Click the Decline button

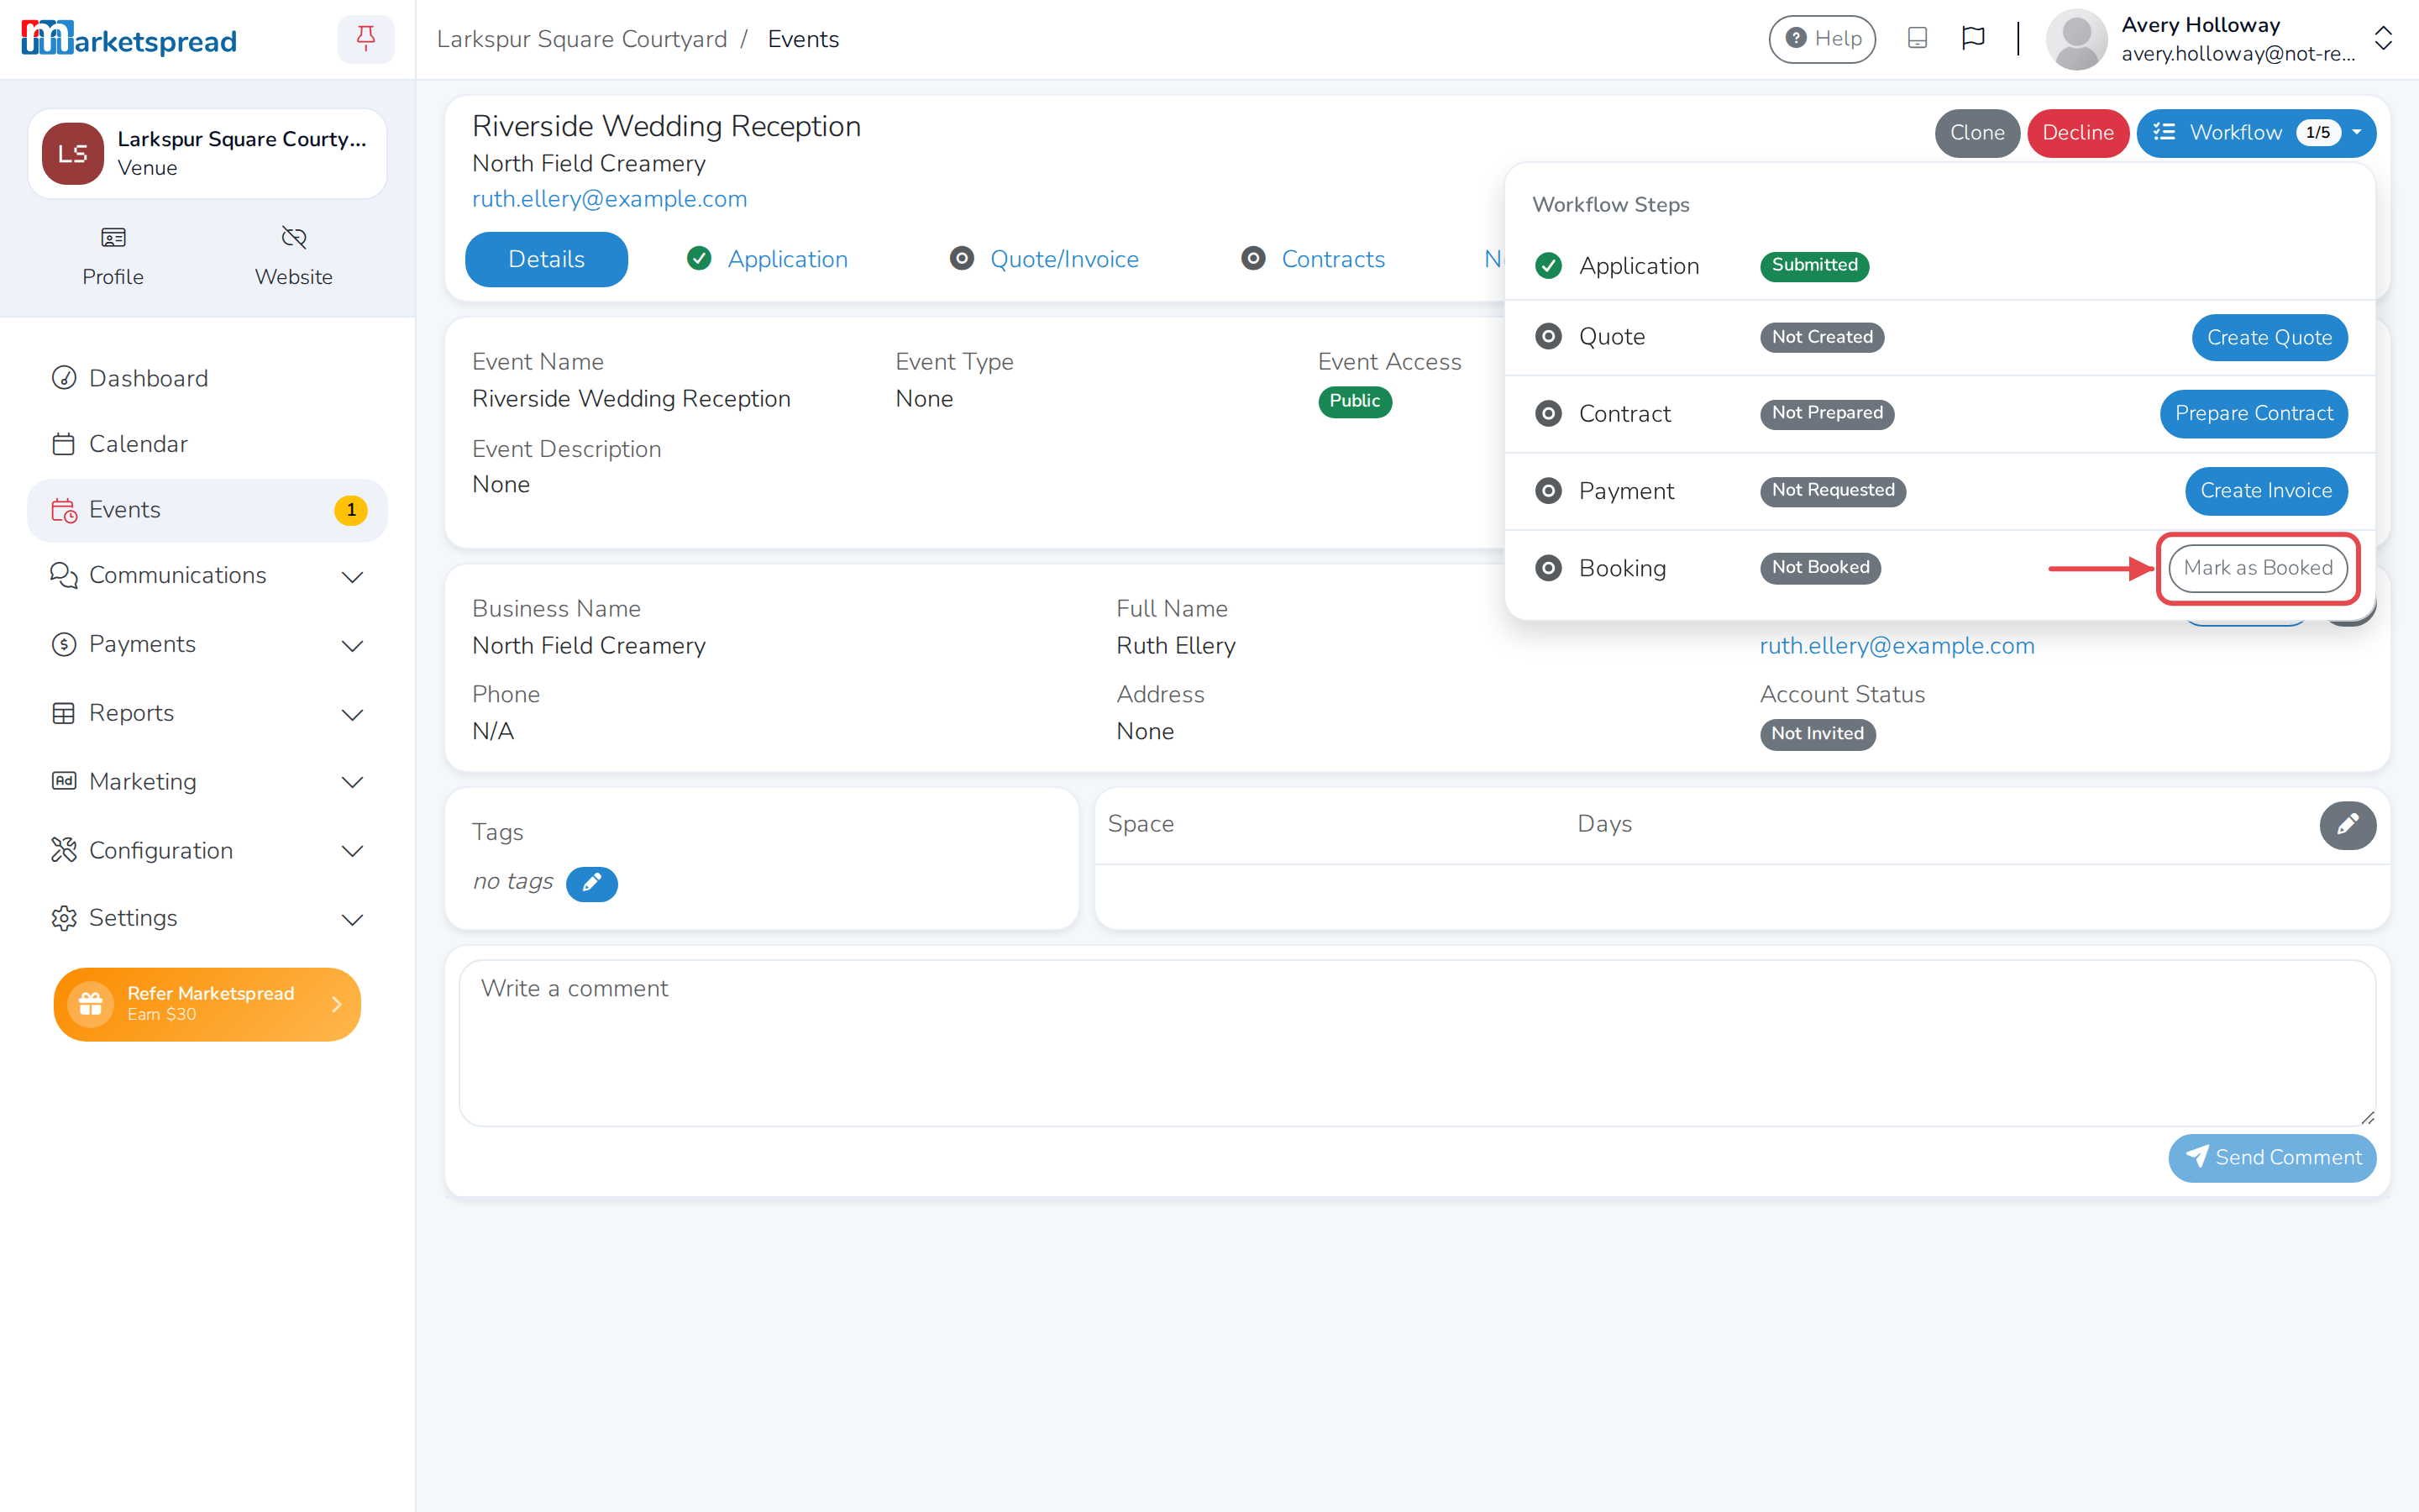coord(2077,133)
